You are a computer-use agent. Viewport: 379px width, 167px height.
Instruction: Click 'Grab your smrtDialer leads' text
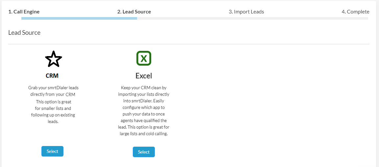pyautogui.click(x=53, y=88)
